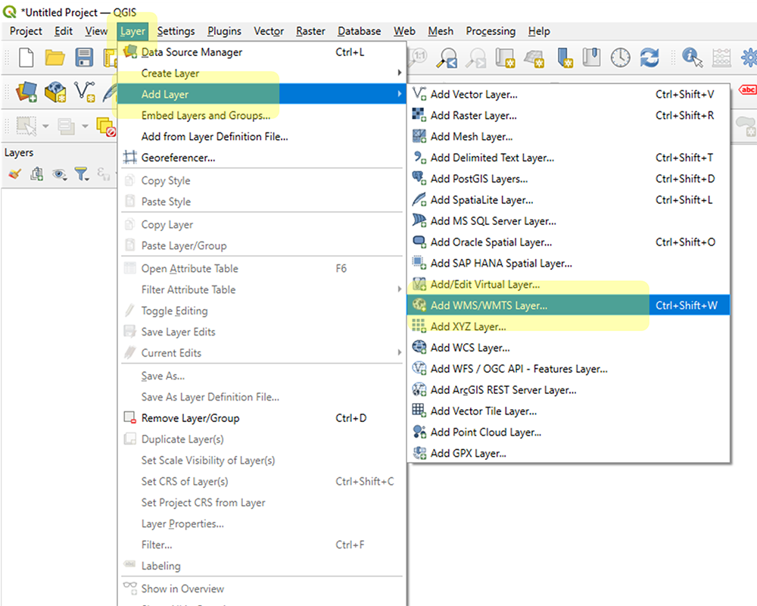The image size is (757, 606).
Task: Open the Manage Map Themes eye icon
Action: tap(59, 174)
